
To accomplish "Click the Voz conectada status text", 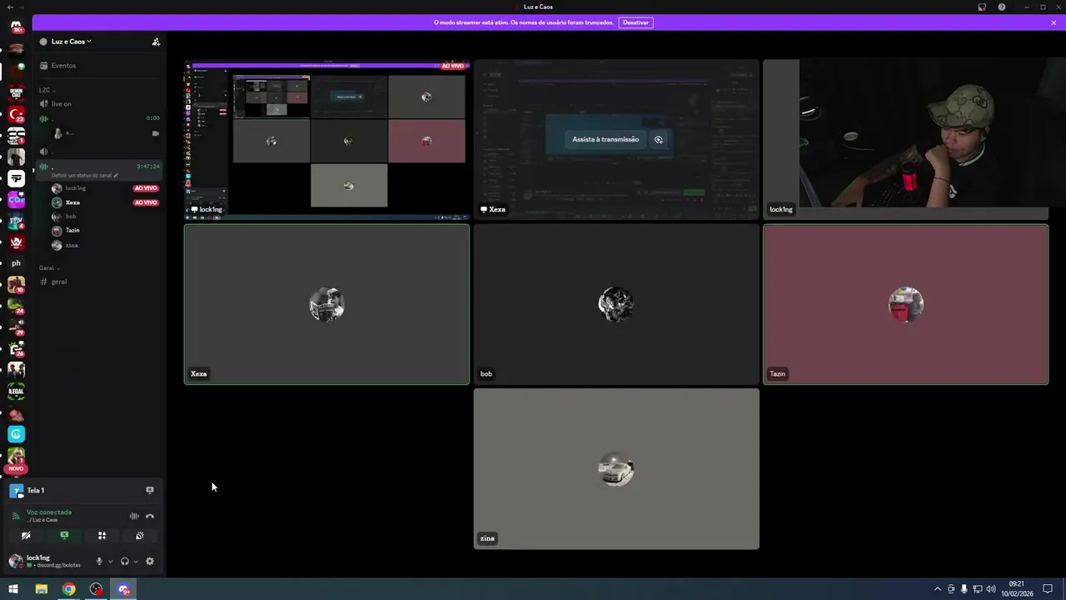I will click(x=49, y=512).
